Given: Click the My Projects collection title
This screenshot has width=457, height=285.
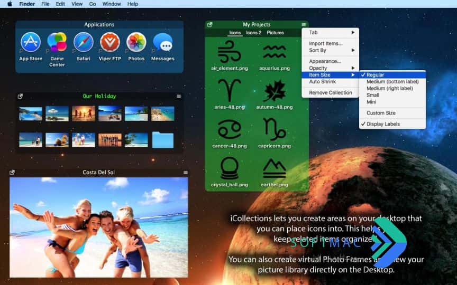Looking at the screenshot, I should [x=257, y=25].
